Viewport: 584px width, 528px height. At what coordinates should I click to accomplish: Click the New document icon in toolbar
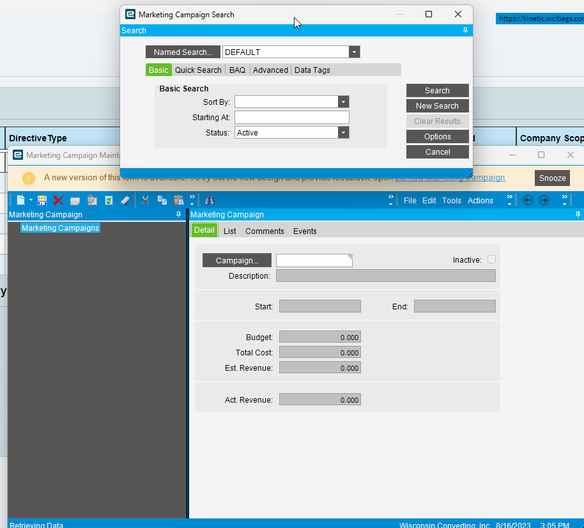point(21,201)
